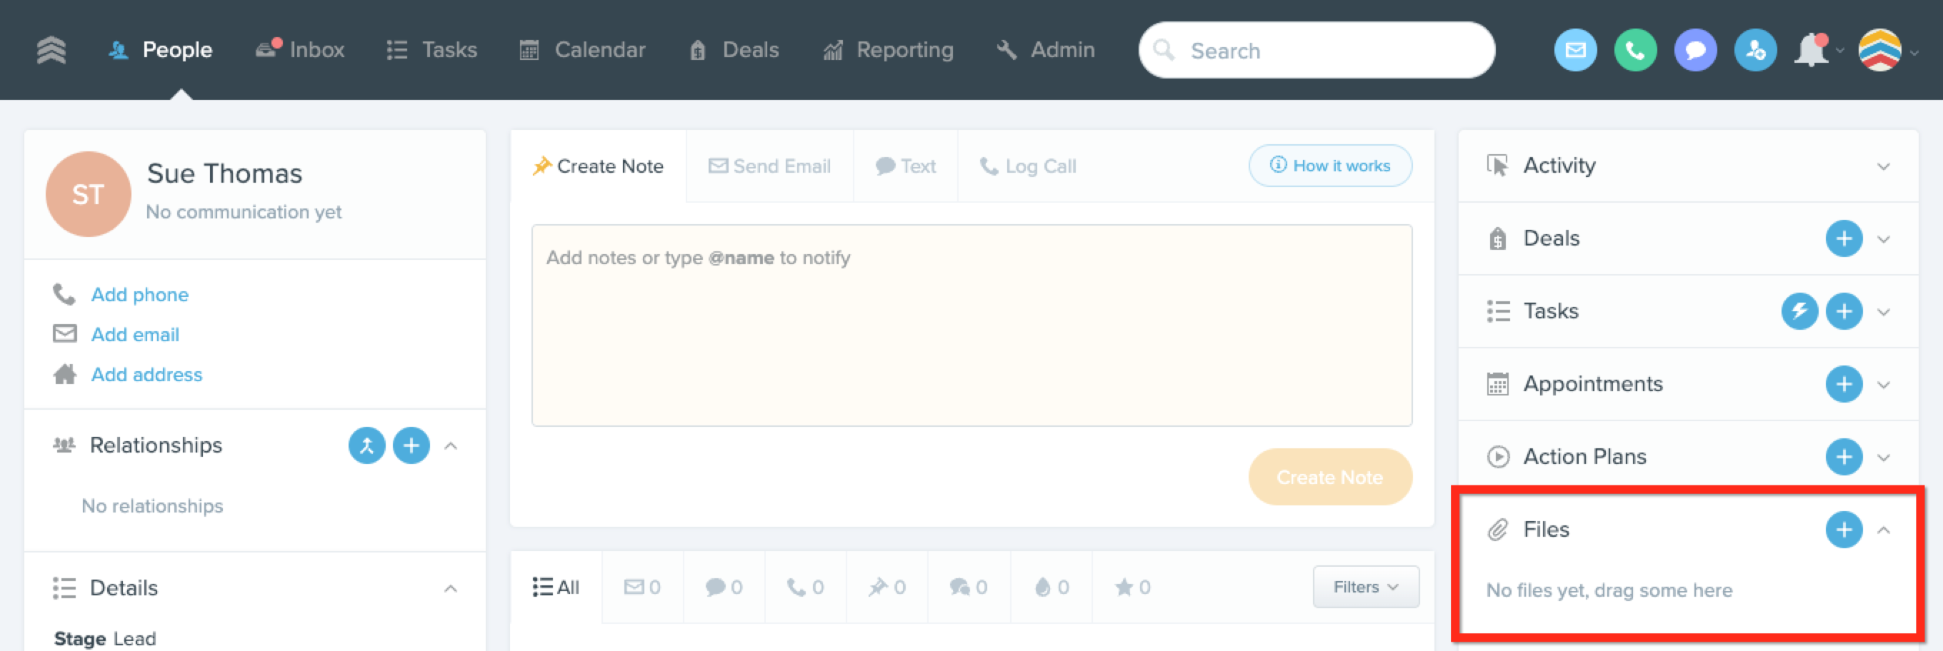This screenshot has height=651, width=1943.
Task: Filter timeline by emails icon
Action: tap(643, 587)
